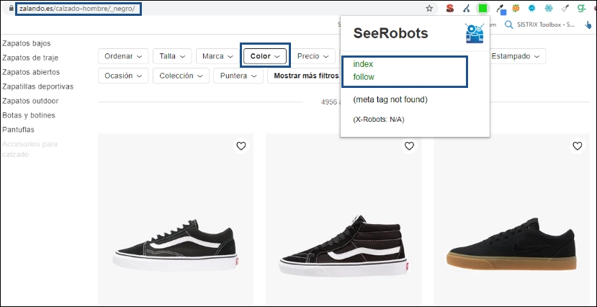Open Zapatos outdoor category
Viewport: 597px width, 307px height.
point(30,101)
